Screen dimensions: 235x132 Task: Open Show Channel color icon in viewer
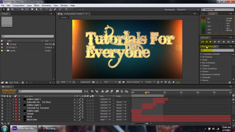click(x=101, y=82)
